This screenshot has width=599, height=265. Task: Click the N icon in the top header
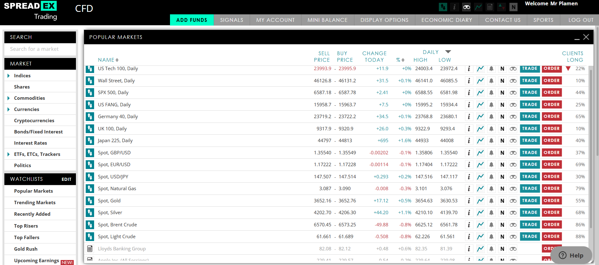pyautogui.click(x=513, y=7)
